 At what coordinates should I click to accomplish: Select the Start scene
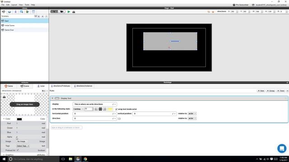pyautogui.click(x=24, y=21)
